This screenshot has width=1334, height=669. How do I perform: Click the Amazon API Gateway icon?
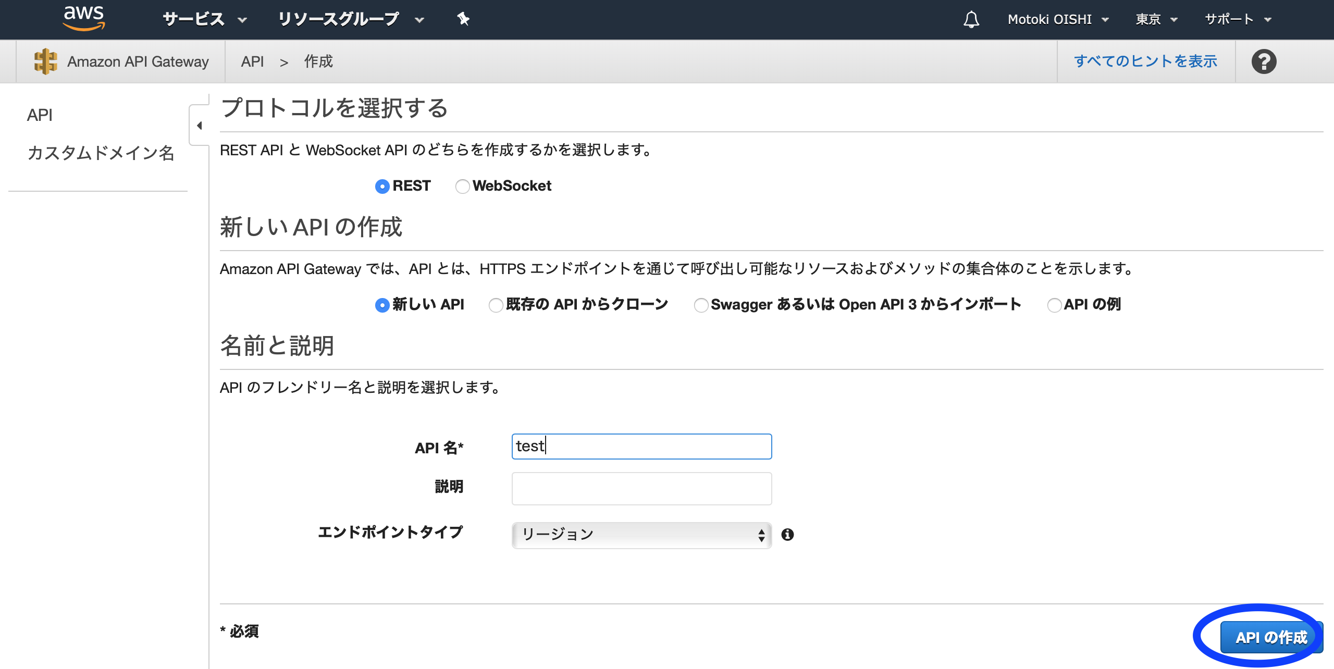click(44, 60)
